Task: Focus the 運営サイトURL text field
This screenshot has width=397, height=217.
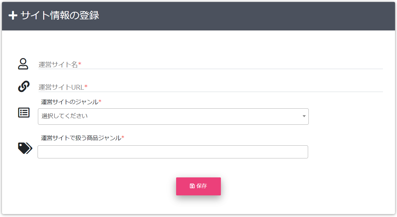Action: [210, 87]
